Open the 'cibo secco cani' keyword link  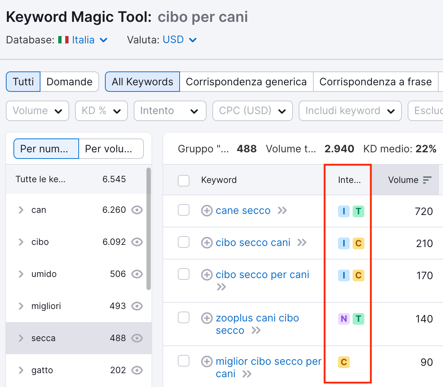(254, 242)
